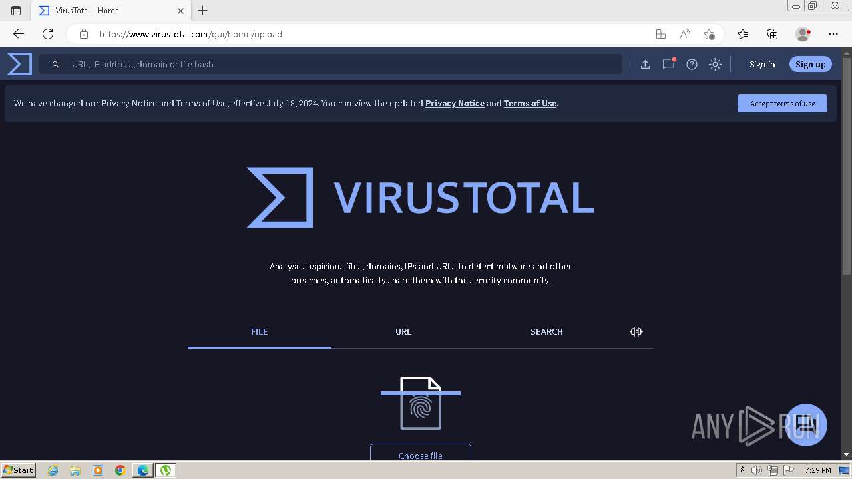The width and height of the screenshot is (852, 479).
Task: Close the VirusTotal - Home tab
Action: pyautogui.click(x=180, y=11)
